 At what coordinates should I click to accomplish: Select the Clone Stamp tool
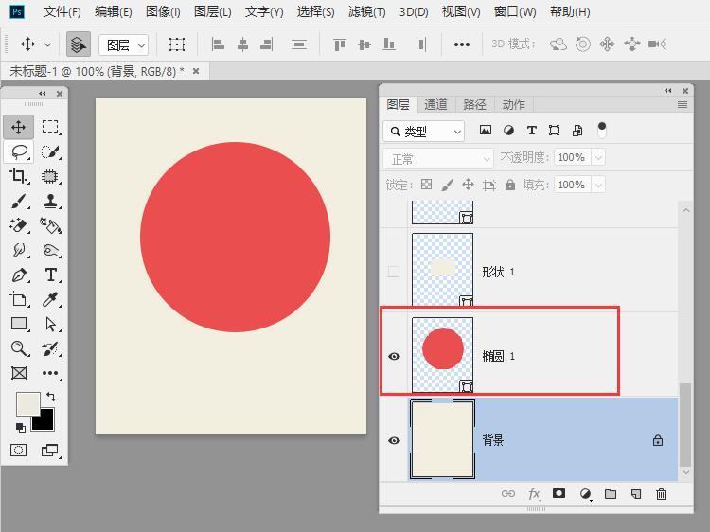[x=51, y=201]
